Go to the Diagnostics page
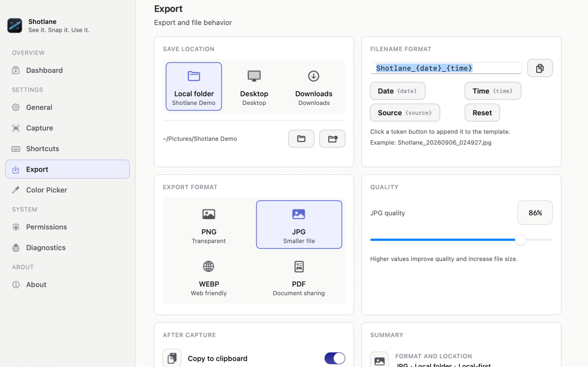This screenshot has height=367, width=588. point(68,248)
